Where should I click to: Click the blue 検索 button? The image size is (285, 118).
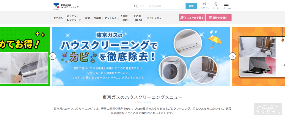click(191, 6)
